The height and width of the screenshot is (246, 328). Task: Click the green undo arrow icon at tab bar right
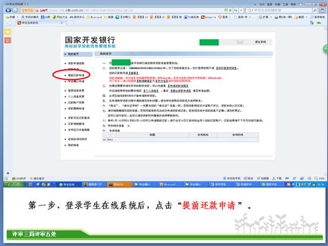point(319,22)
